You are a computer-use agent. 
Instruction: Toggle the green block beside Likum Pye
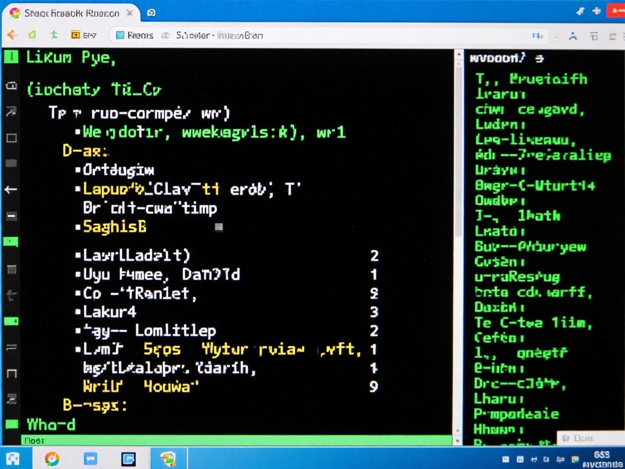point(11,56)
